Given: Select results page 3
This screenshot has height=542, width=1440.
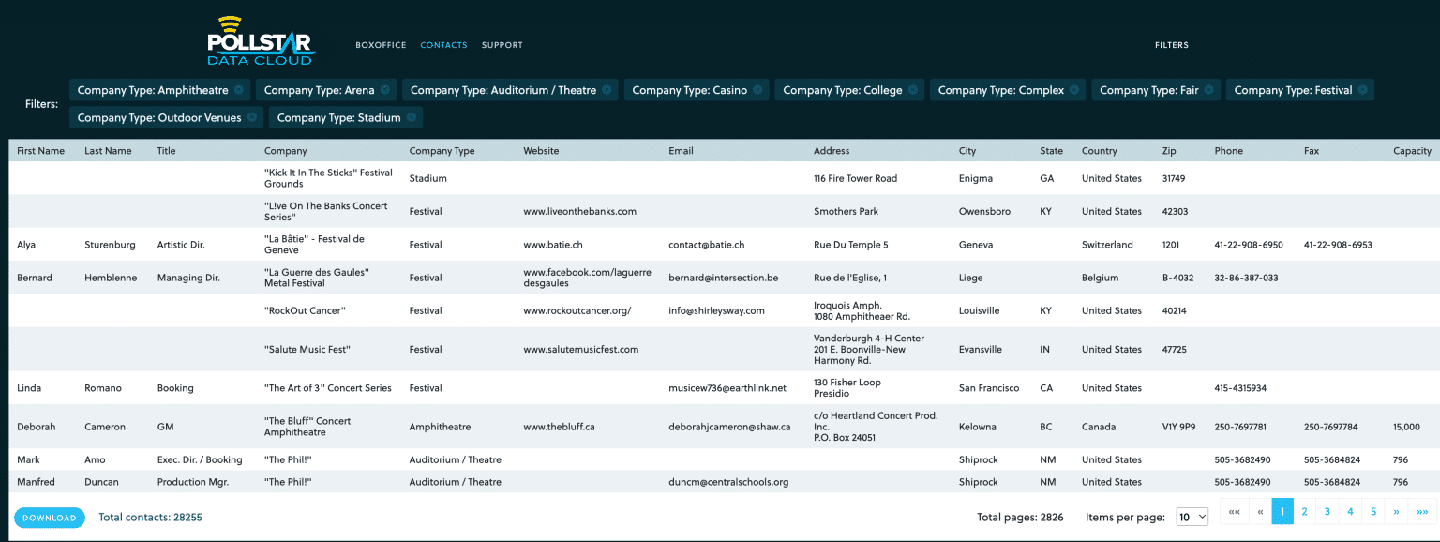Looking at the screenshot, I should point(1327,511).
